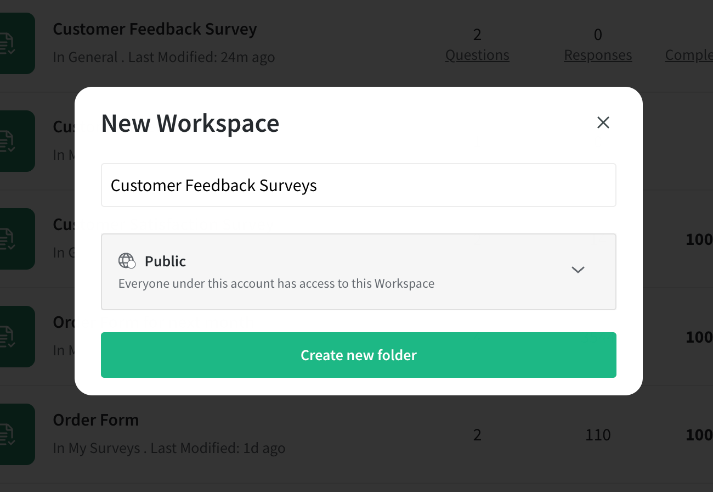Click the globe icon next to Public

[x=127, y=261]
